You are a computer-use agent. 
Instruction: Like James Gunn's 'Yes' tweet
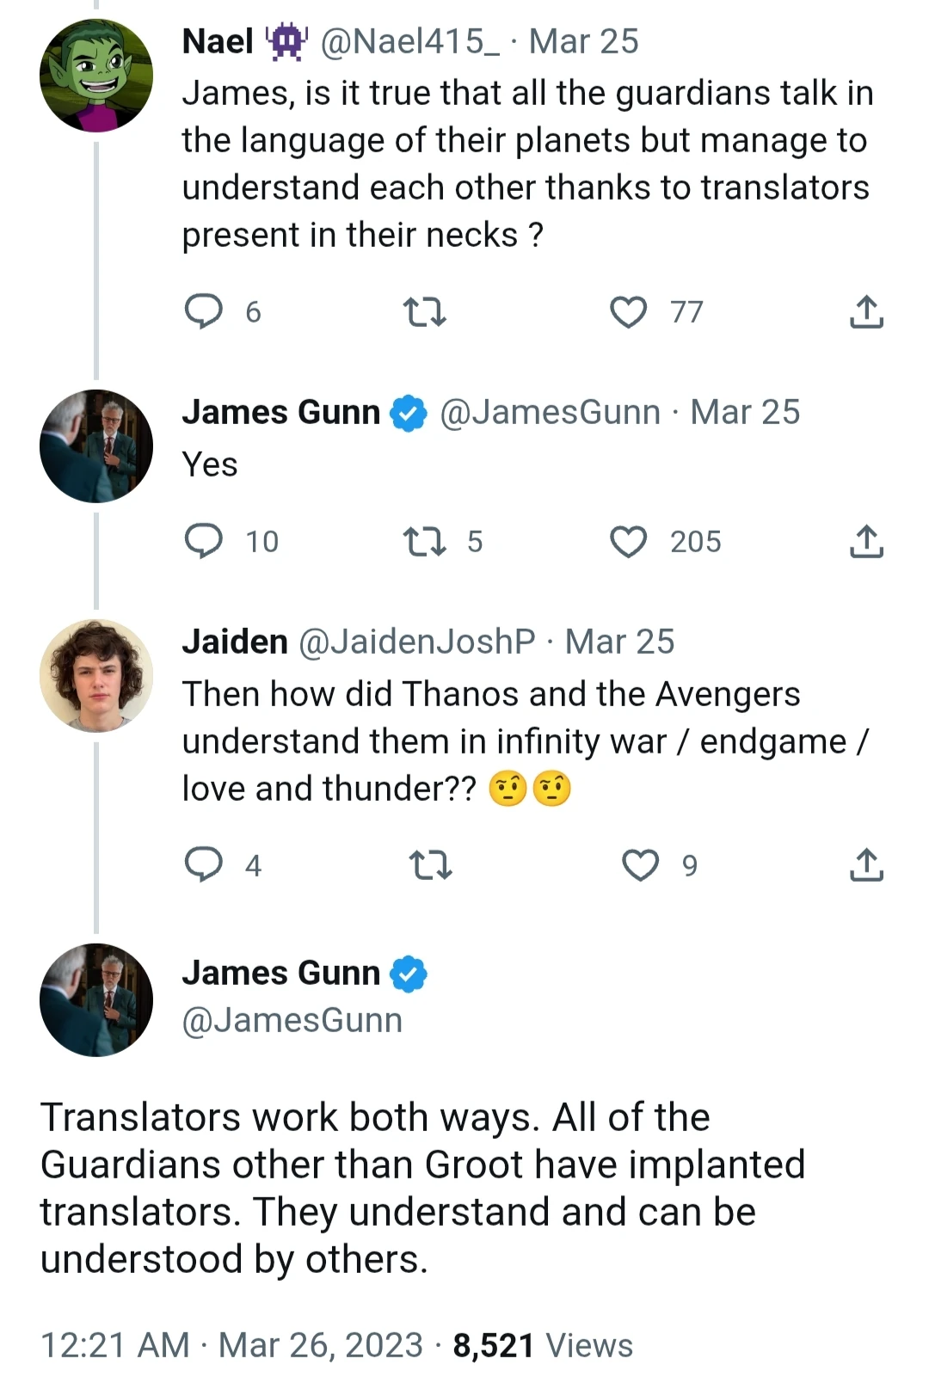(629, 541)
